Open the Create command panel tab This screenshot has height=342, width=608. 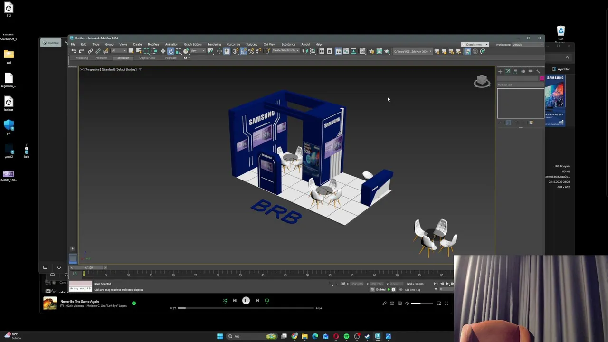[500, 71]
